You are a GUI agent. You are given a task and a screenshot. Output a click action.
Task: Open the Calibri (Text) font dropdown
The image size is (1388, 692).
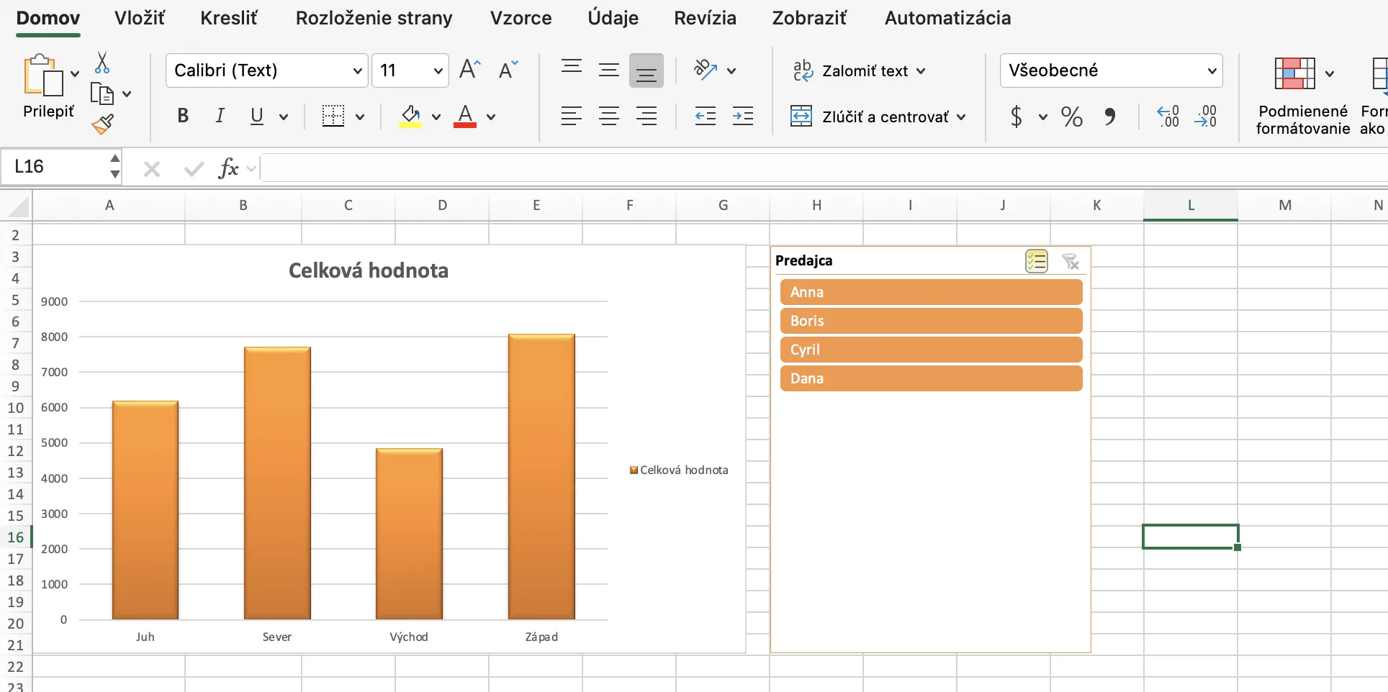pos(356,70)
